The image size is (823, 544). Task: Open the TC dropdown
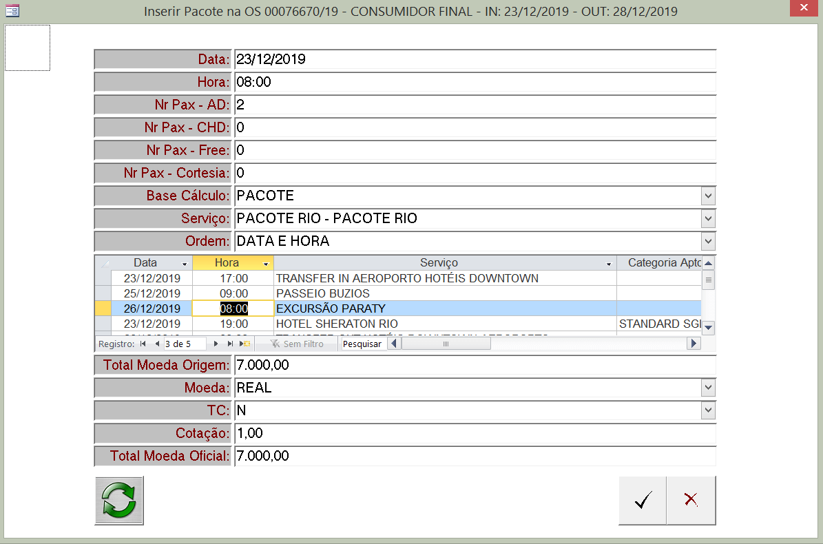click(708, 410)
